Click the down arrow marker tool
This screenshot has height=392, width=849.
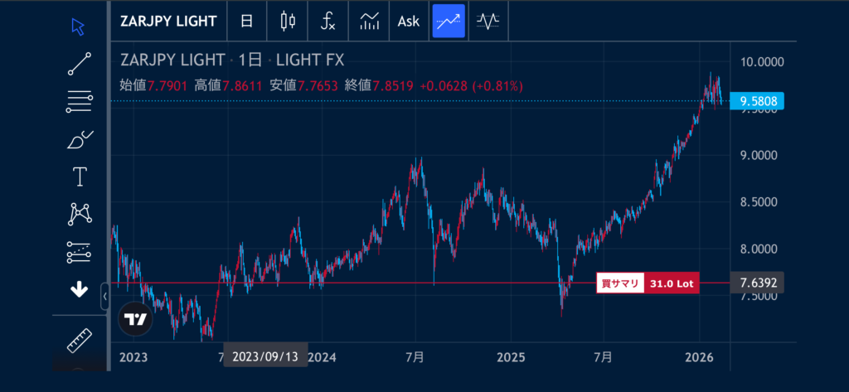[x=79, y=289]
